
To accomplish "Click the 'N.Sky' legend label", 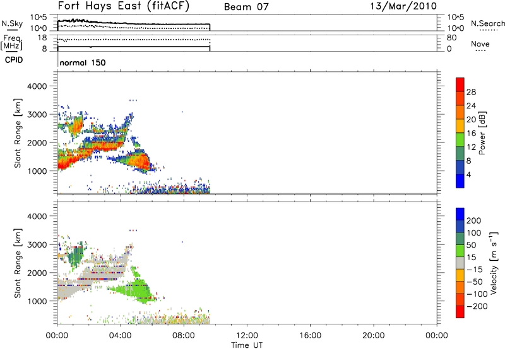I will click(x=12, y=23).
